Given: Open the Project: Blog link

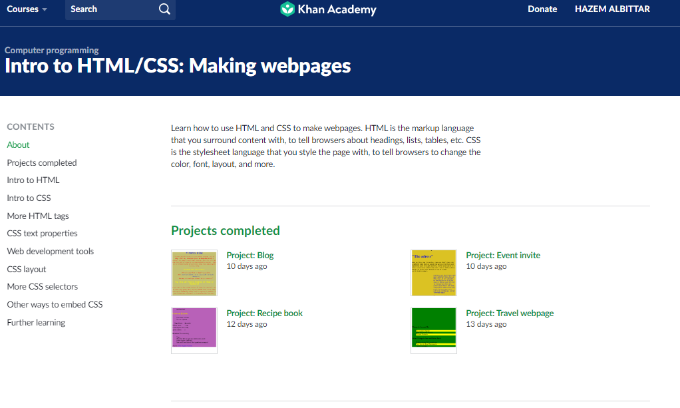Looking at the screenshot, I should pyautogui.click(x=250, y=255).
